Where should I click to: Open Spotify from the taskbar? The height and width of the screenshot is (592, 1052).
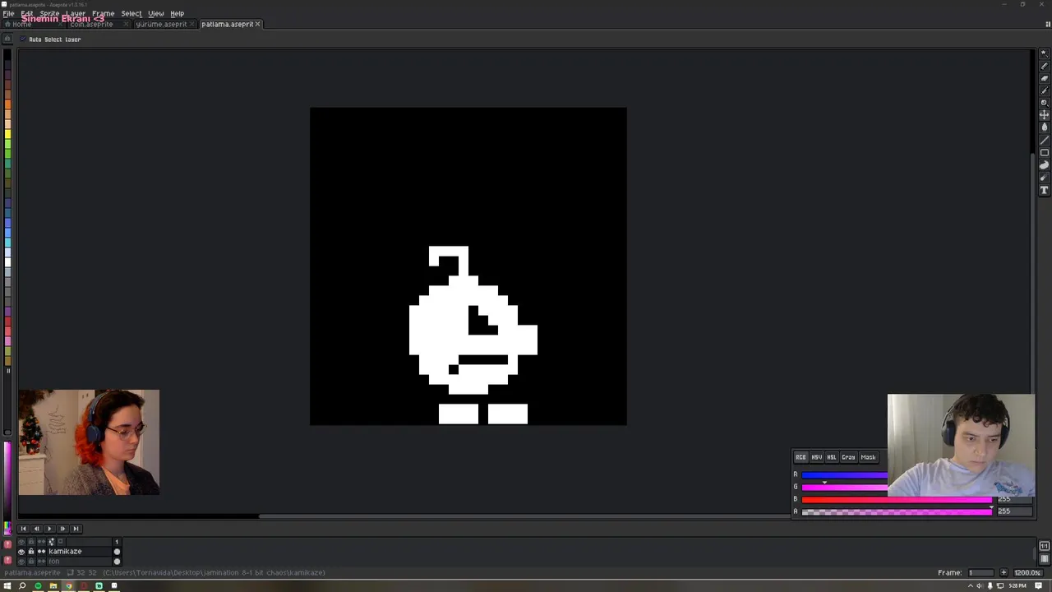[x=38, y=586]
